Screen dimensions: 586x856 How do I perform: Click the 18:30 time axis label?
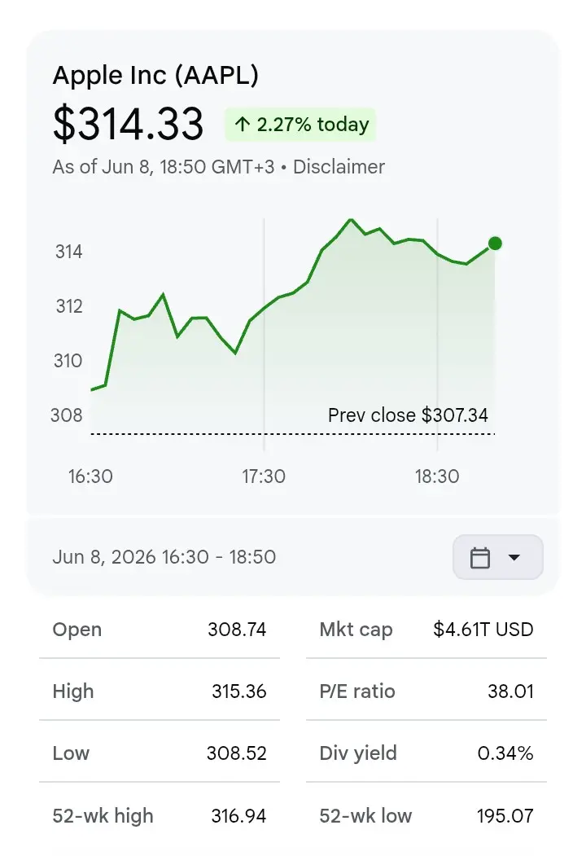437,476
